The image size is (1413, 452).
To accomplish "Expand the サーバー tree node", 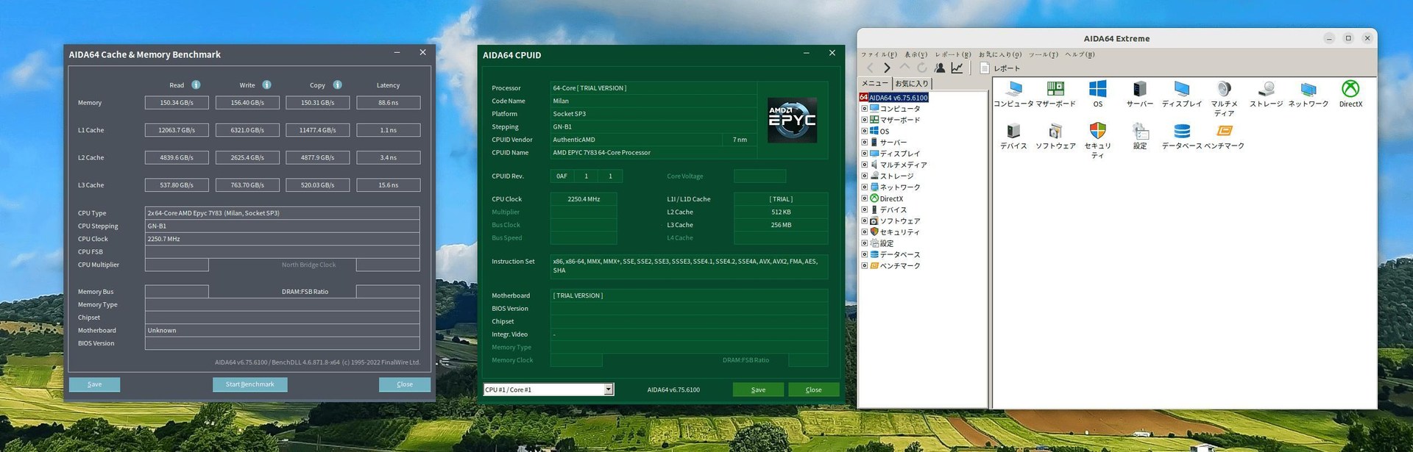I will pos(865,143).
